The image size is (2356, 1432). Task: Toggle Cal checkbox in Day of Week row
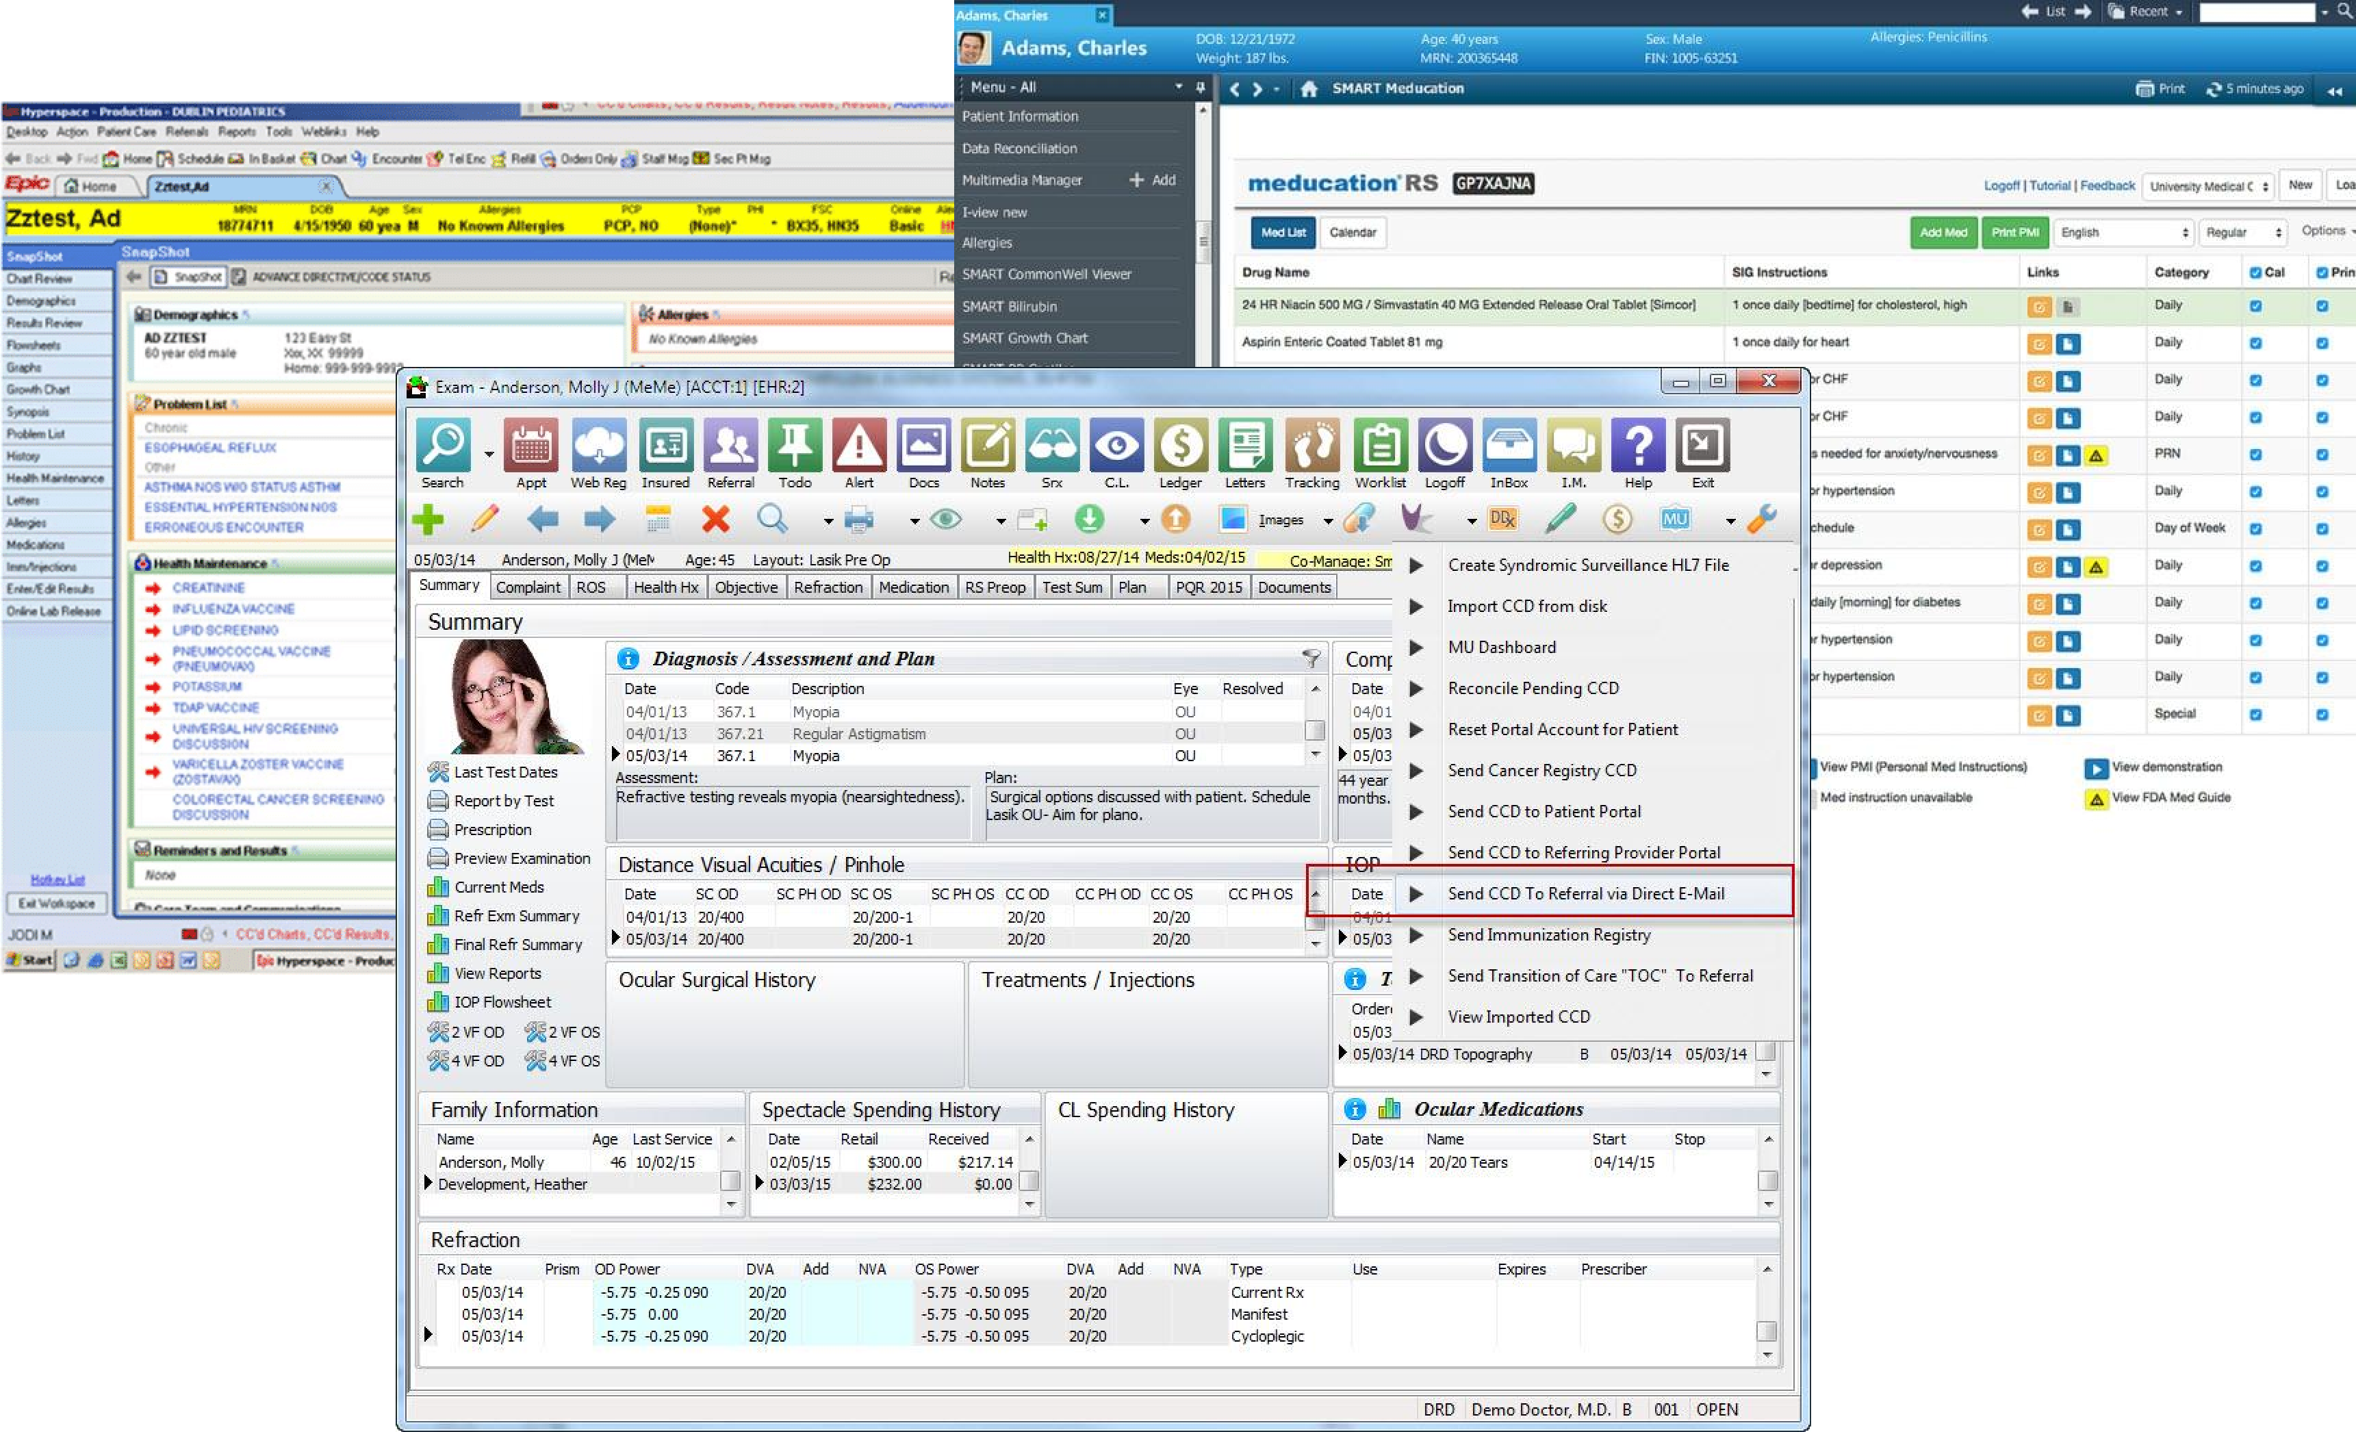(x=2255, y=528)
